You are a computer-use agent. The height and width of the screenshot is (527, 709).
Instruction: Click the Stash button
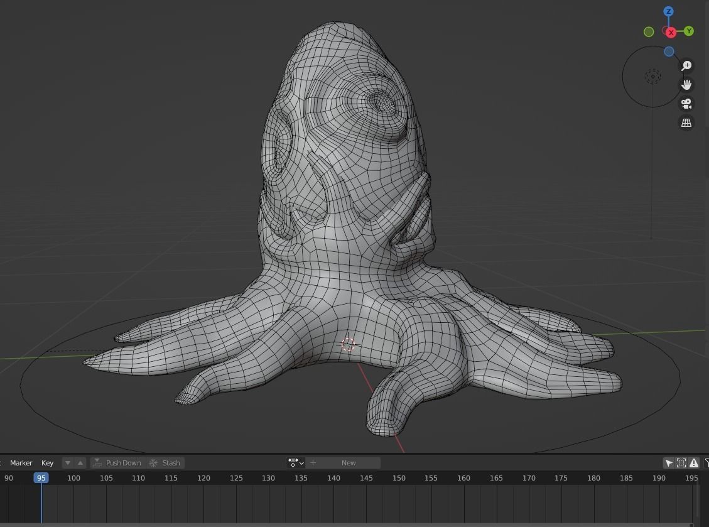166,463
